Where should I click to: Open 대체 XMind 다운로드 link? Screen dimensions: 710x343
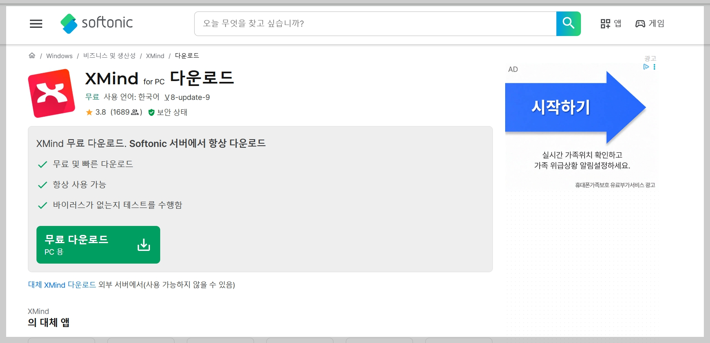tap(62, 285)
